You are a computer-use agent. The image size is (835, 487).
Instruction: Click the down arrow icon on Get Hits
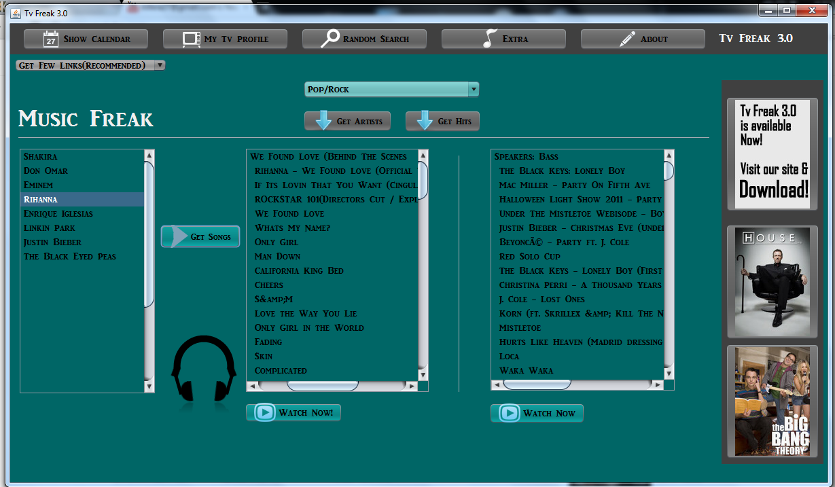(x=424, y=120)
